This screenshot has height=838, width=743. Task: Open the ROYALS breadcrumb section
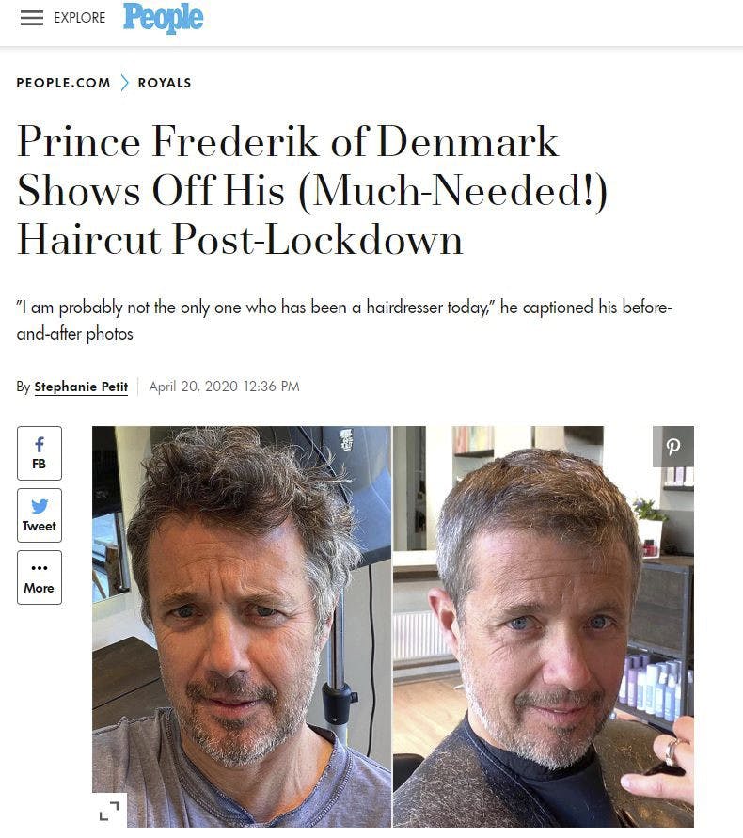coord(164,83)
